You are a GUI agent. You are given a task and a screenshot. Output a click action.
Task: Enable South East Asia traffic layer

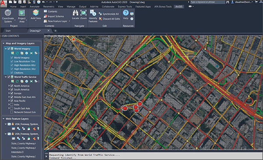(12, 108)
